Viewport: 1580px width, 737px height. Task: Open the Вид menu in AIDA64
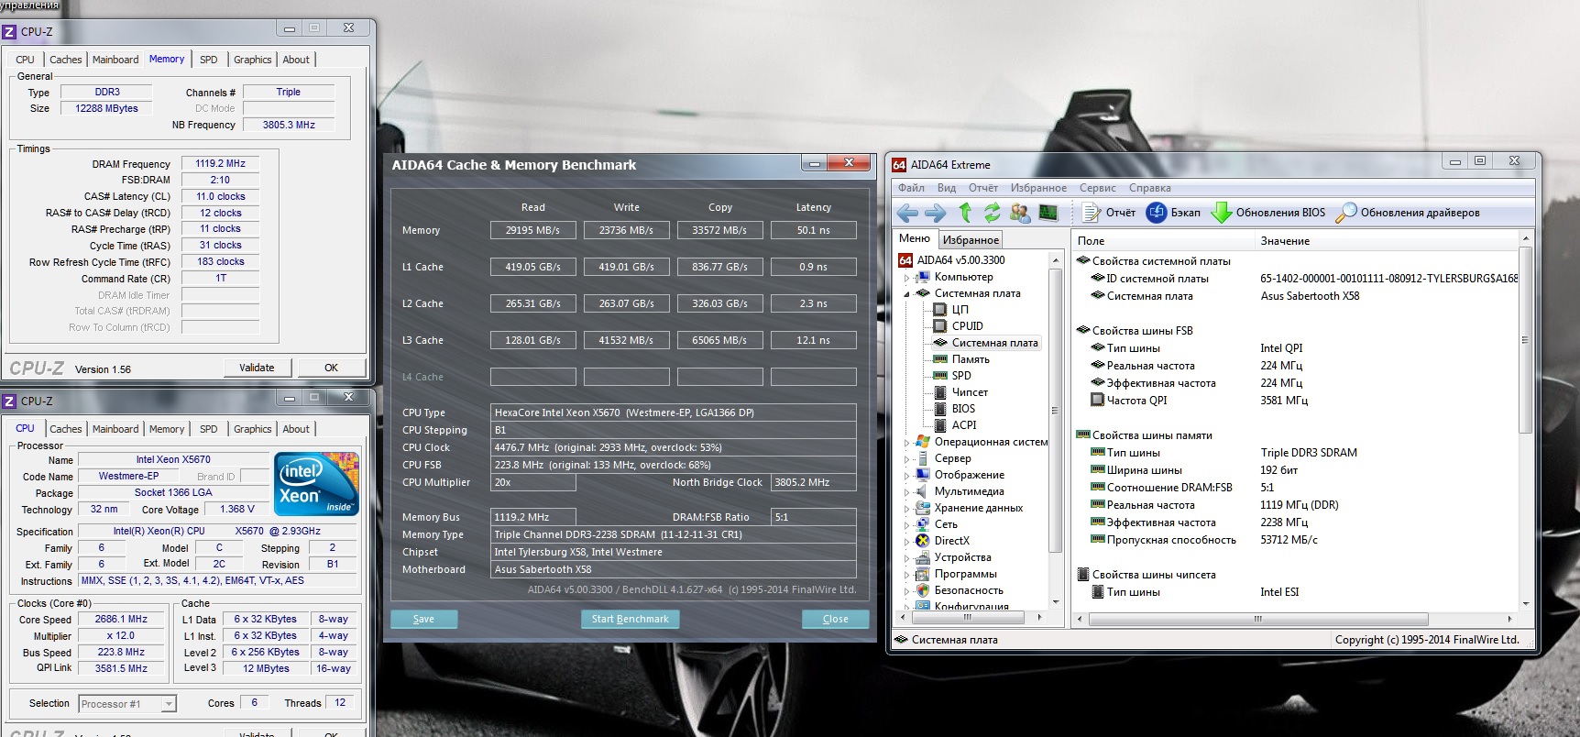947,188
